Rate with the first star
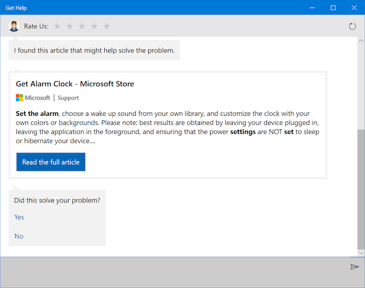Screen dimensions: 365x288 point(57,26)
